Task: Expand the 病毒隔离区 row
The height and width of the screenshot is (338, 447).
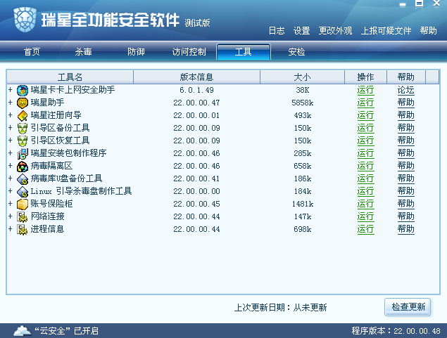Action: (11, 166)
